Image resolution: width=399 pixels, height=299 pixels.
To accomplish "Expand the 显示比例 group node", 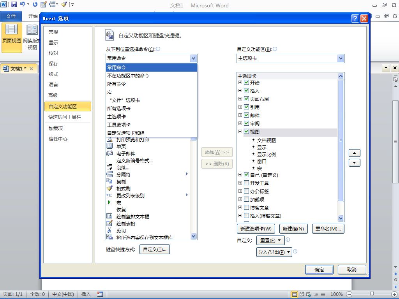I will 253,153.
